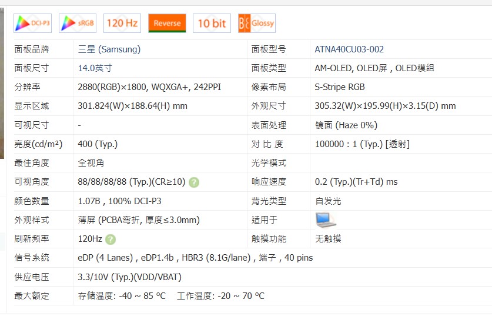Screen dimensions: 492x316
Task: Open help icon beside viewing angle value
Action: 194,182
